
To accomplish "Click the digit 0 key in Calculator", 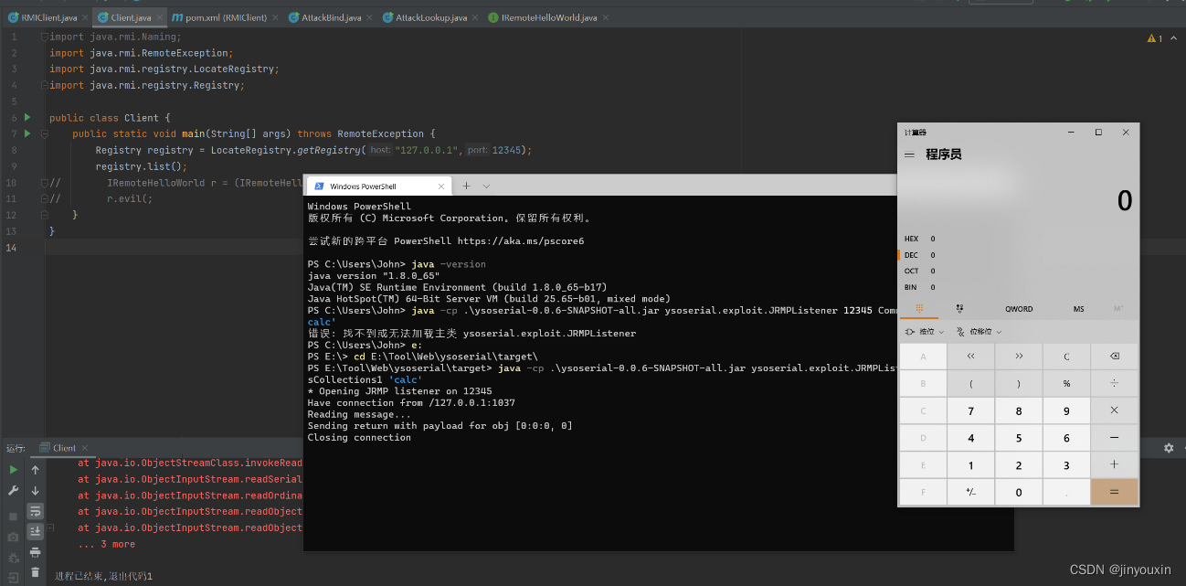I will [x=1019, y=492].
